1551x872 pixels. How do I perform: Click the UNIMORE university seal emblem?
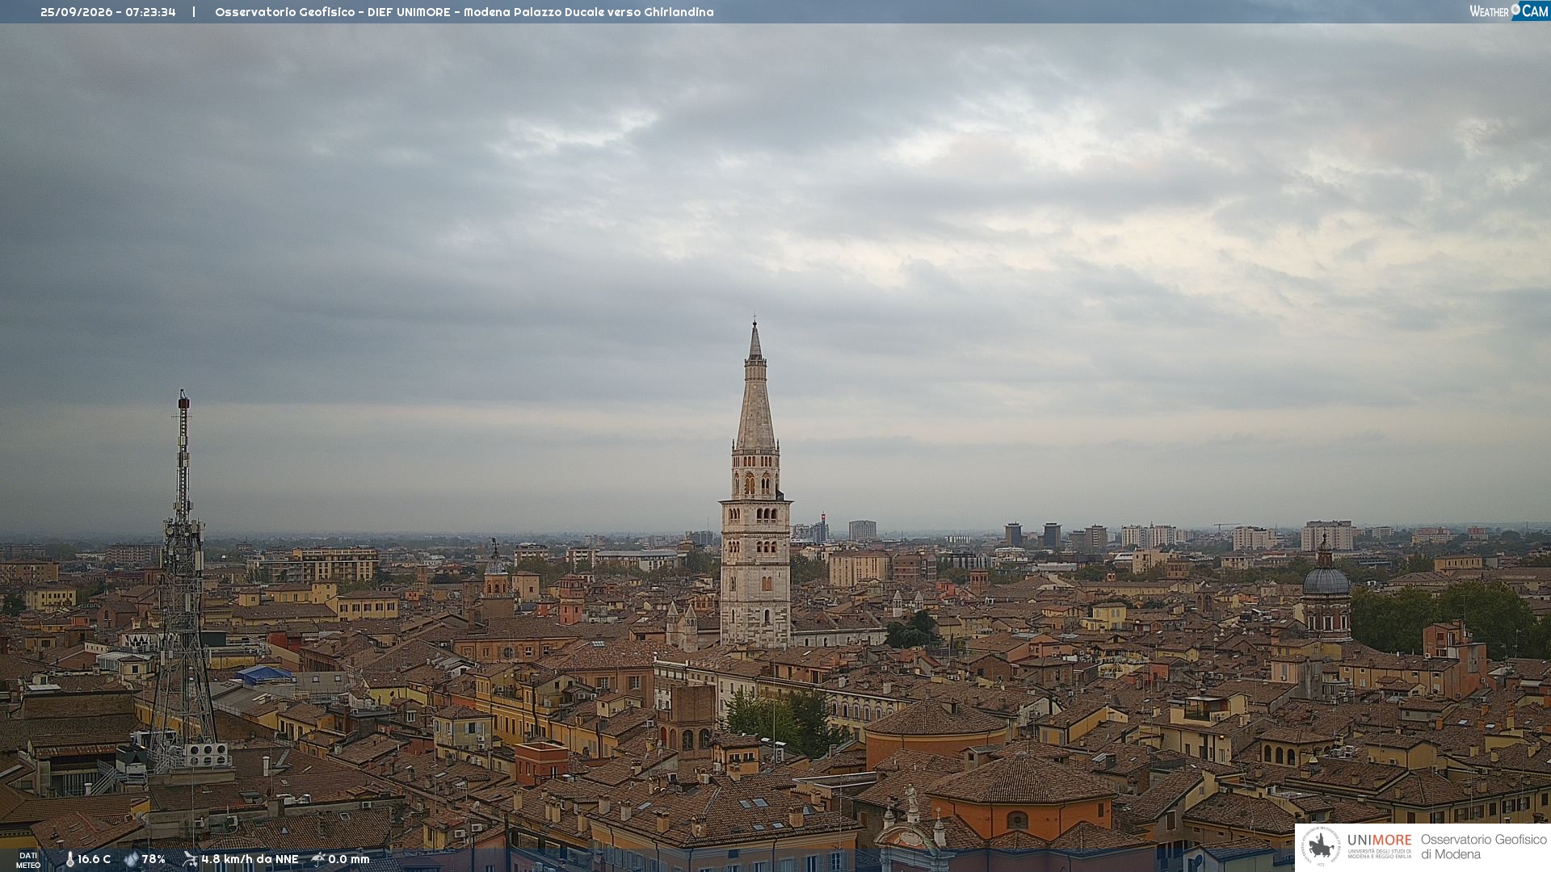(1321, 846)
